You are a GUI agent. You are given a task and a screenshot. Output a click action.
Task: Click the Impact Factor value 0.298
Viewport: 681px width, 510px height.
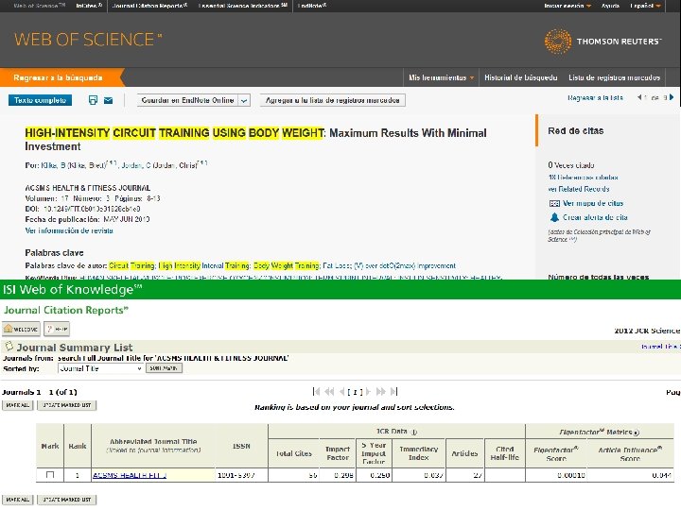tap(344, 475)
